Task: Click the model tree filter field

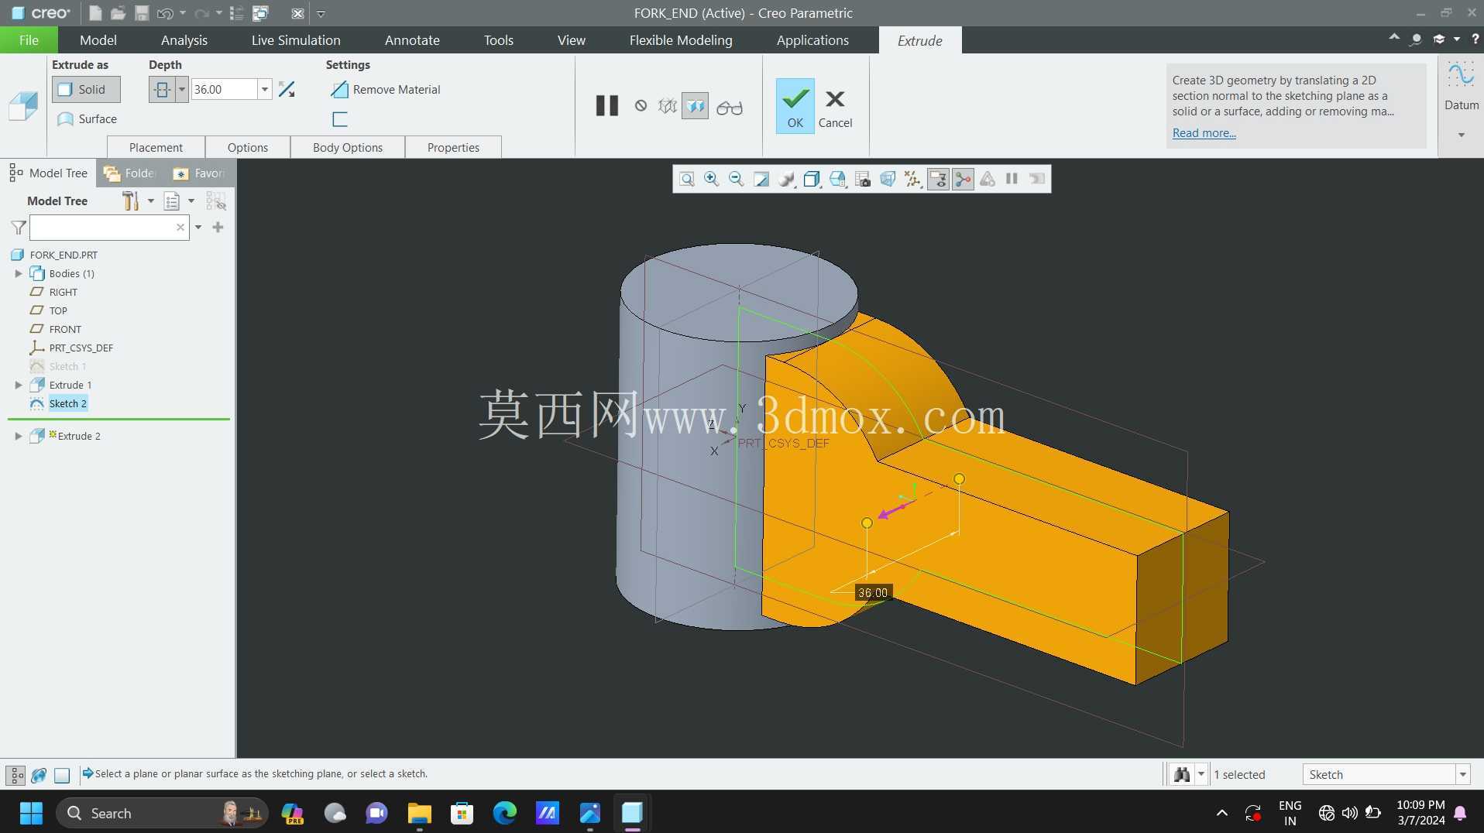Action: click(109, 228)
